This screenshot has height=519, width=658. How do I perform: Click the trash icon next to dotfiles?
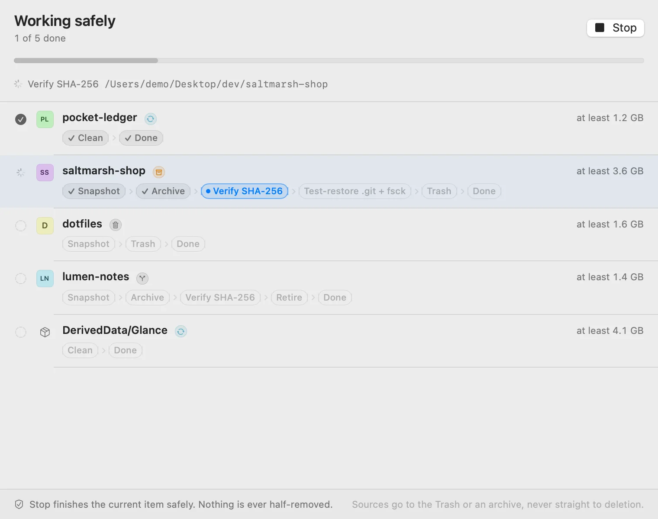point(116,225)
